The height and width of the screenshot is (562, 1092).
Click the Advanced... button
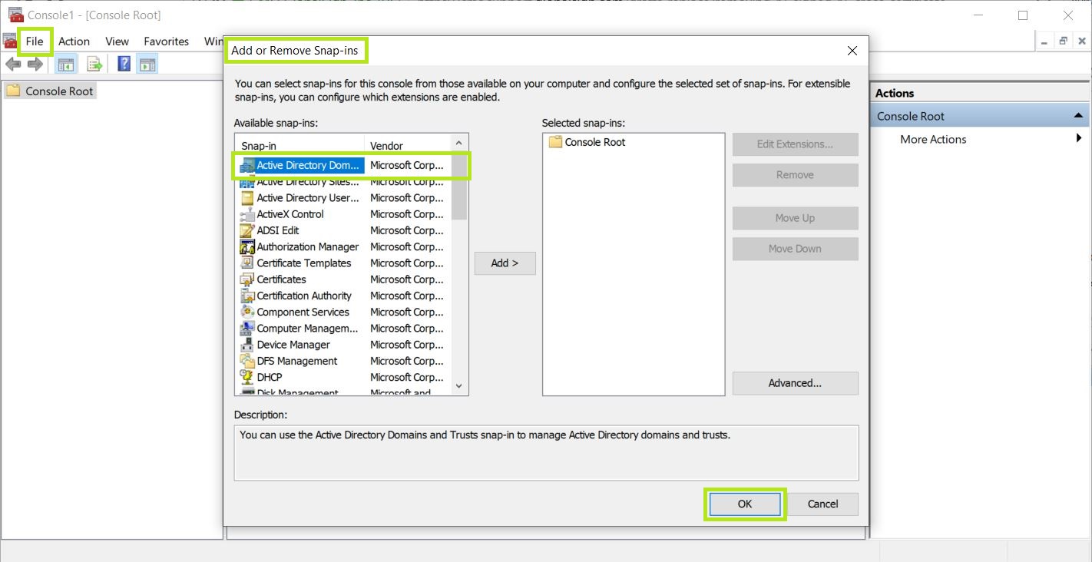point(795,383)
